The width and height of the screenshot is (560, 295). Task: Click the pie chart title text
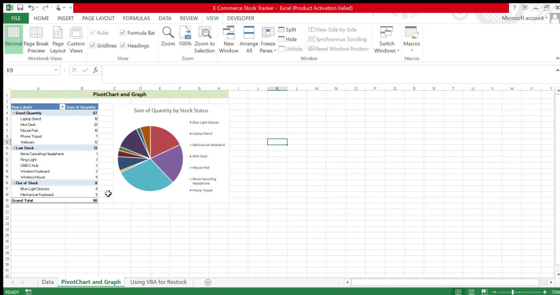point(171,111)
